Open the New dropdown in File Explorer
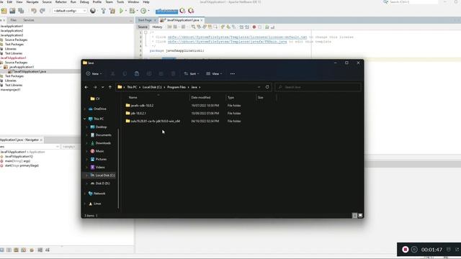Viewport: 461px width, 259px height. click(x=94, y=73)
